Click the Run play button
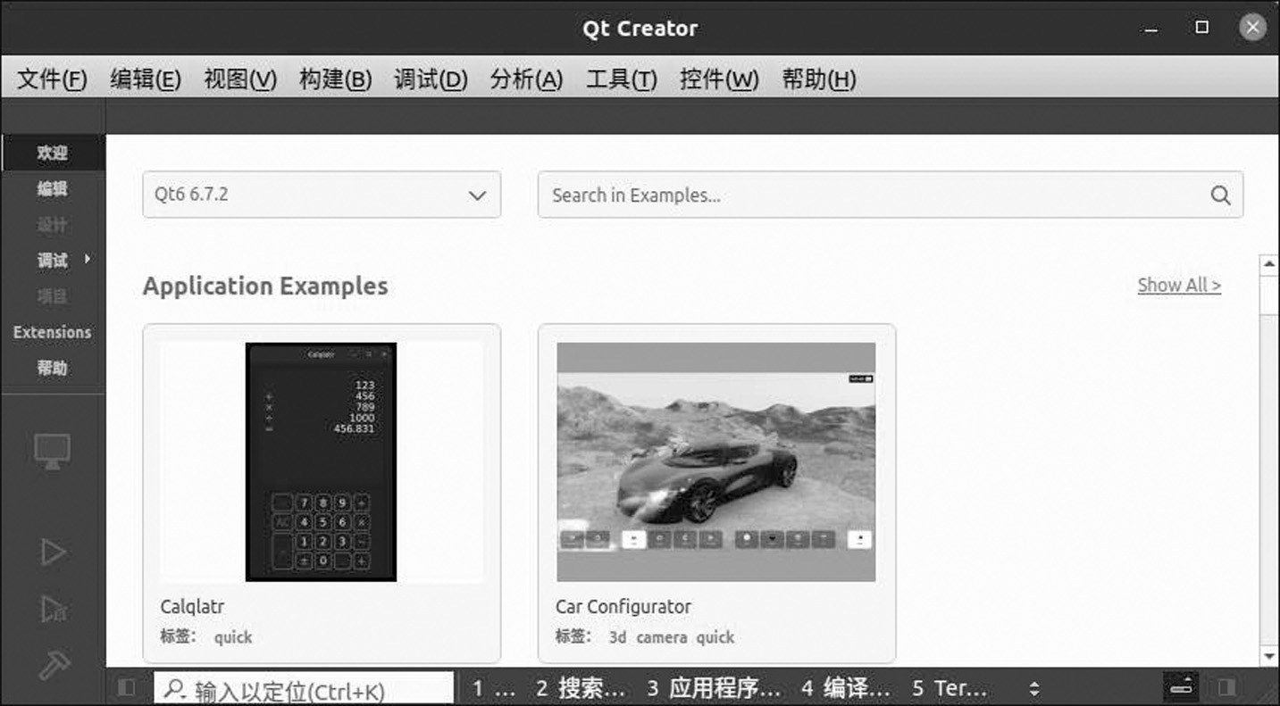This screenshot has width=1280, height=706. point(53,552)
